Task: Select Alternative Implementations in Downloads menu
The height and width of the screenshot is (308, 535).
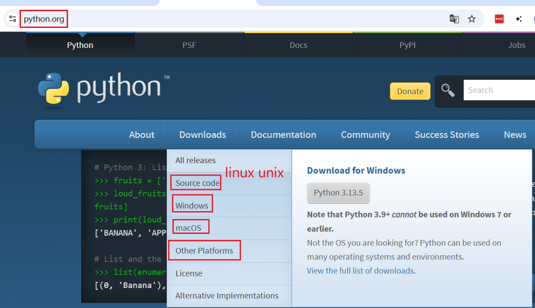Action: pyautogui.click(x=229, y=296)
